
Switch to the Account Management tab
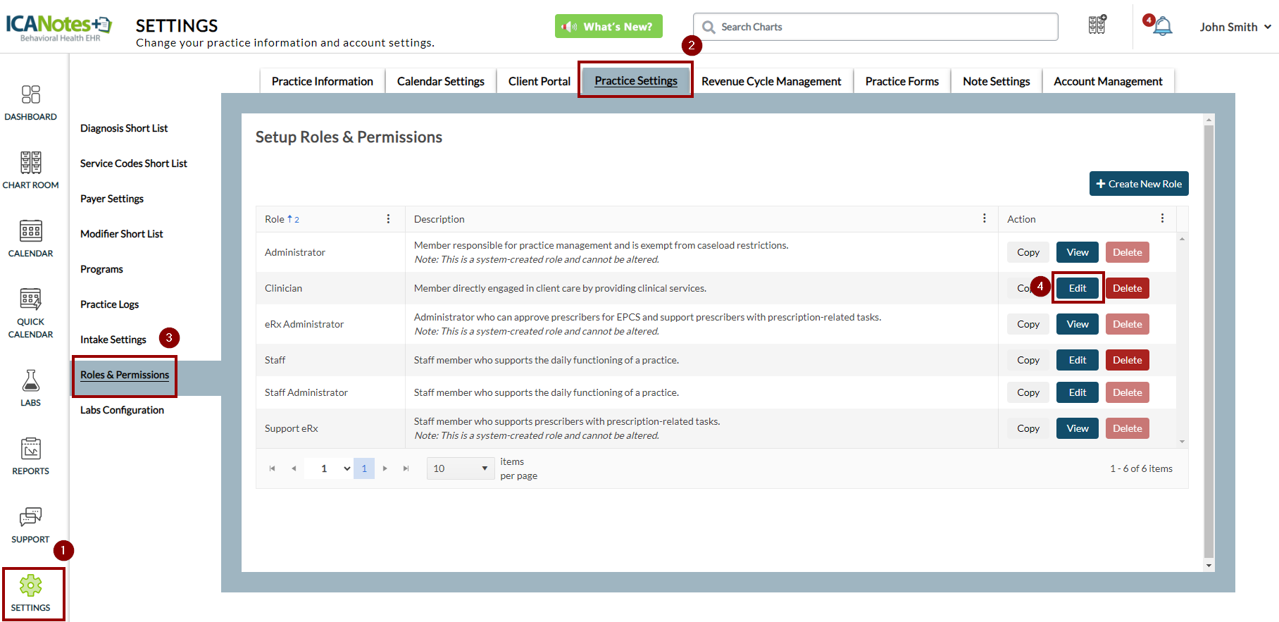(1107, 82)
